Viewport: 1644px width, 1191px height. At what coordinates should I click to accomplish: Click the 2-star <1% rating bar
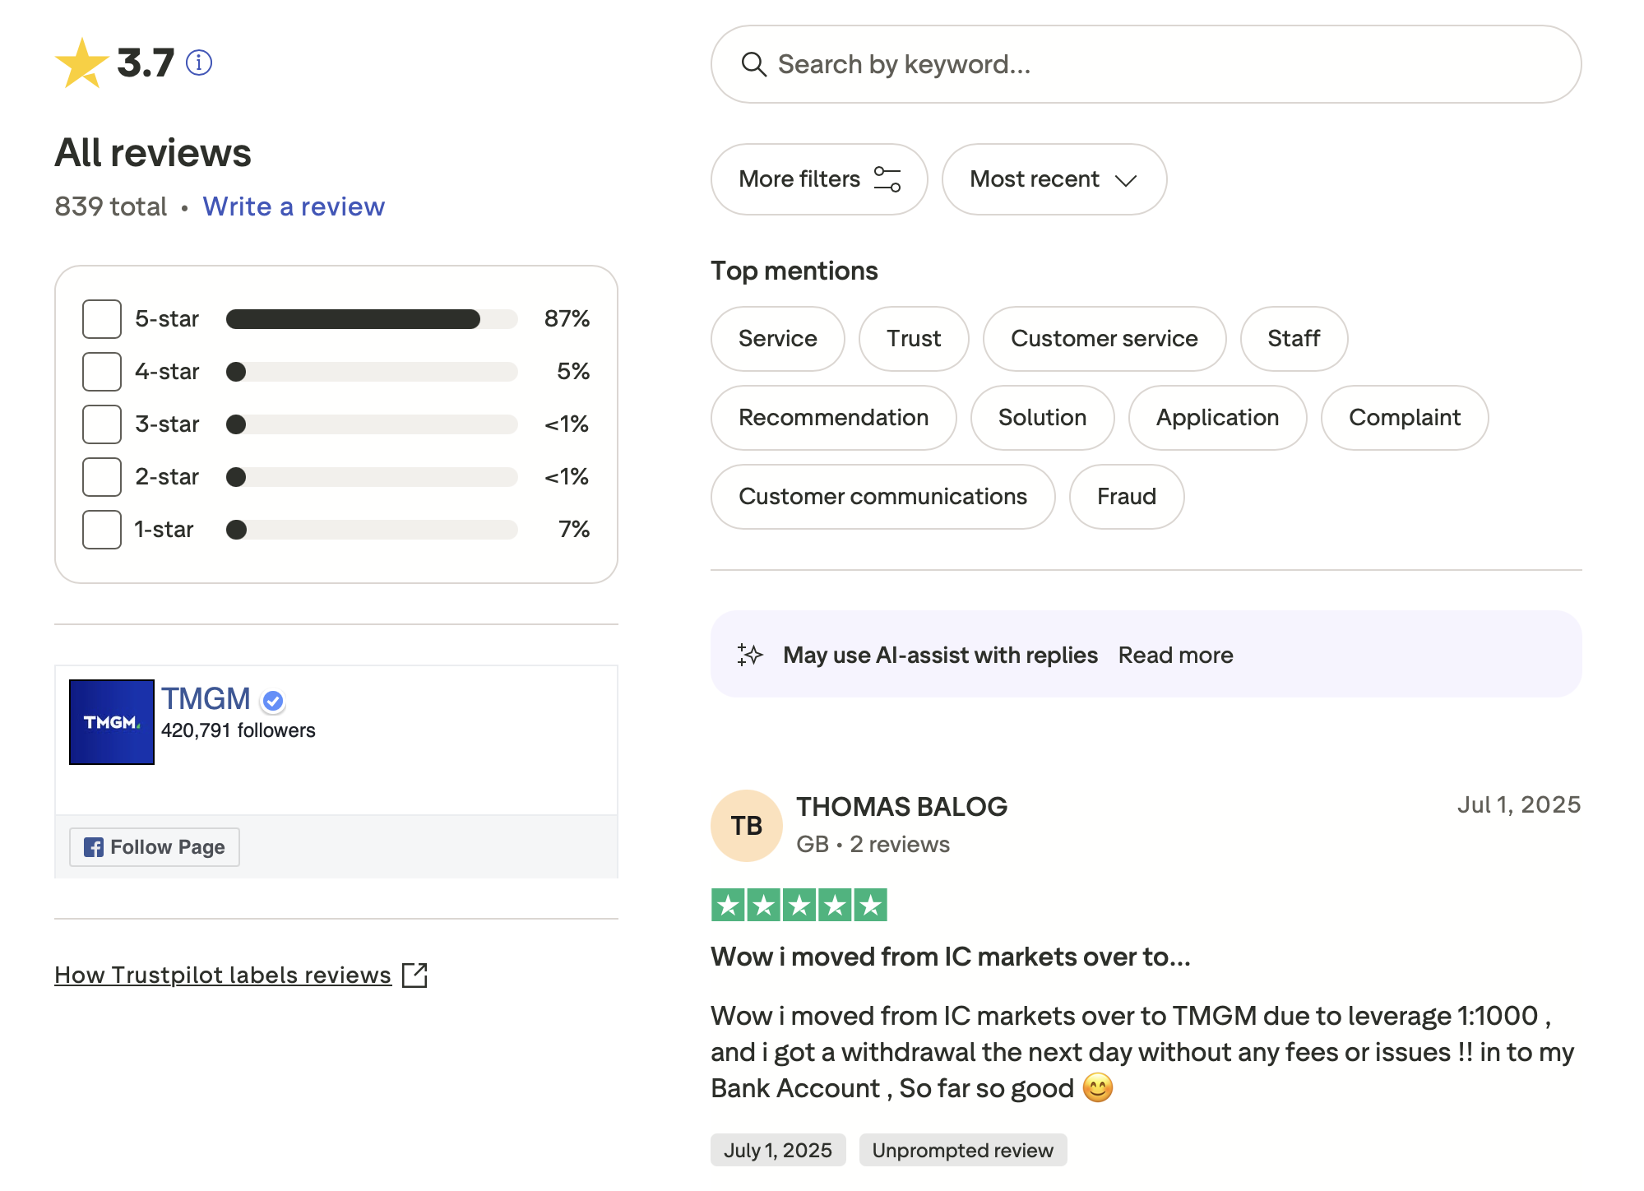(x=372, y=477)
